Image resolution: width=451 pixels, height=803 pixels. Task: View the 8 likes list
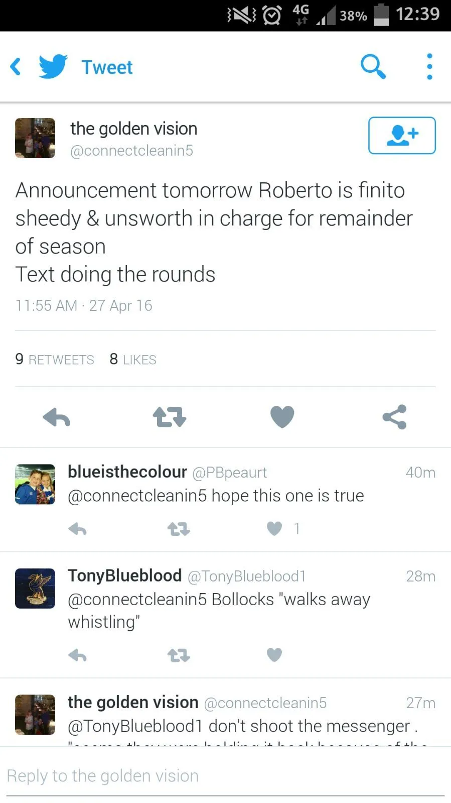[x=133, y=360]
